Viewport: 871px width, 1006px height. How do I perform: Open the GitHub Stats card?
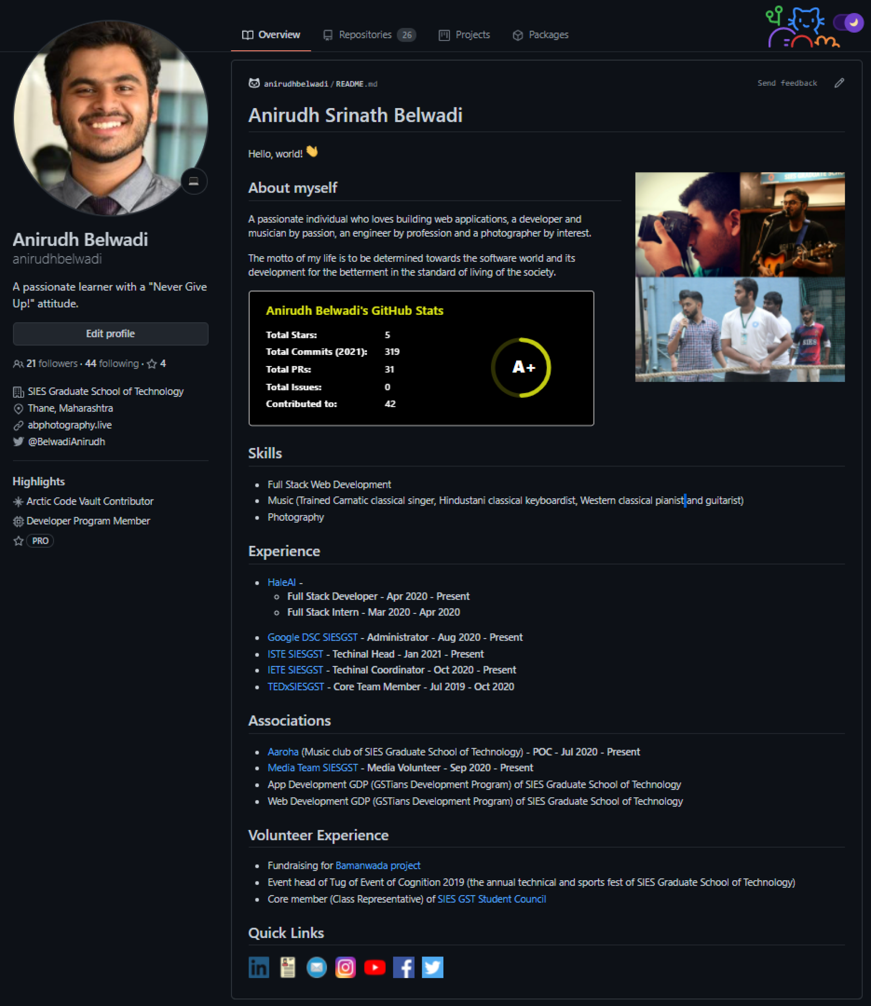point(421,358)
